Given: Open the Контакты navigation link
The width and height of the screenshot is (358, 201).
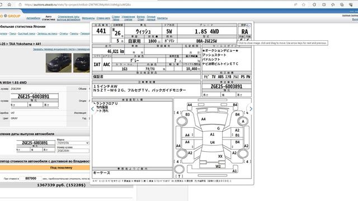Looking at the screenshot, I should point(162,18).
